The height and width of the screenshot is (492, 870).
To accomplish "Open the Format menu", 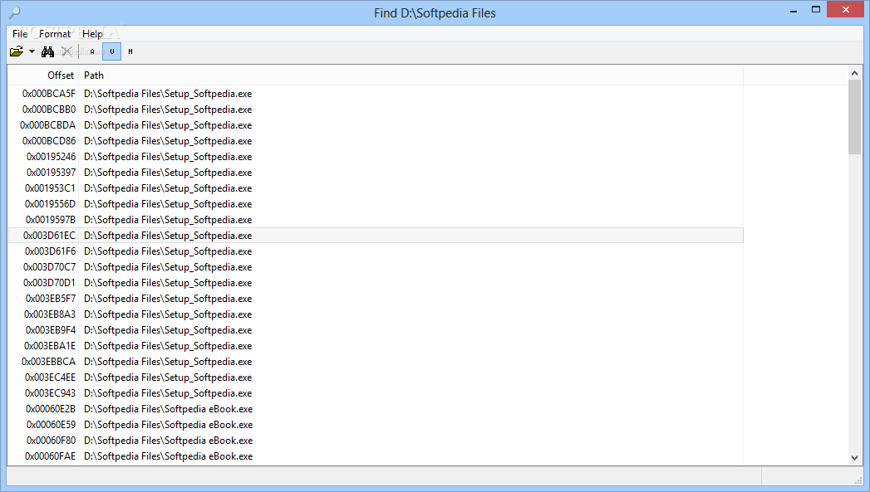I will 55,34.
